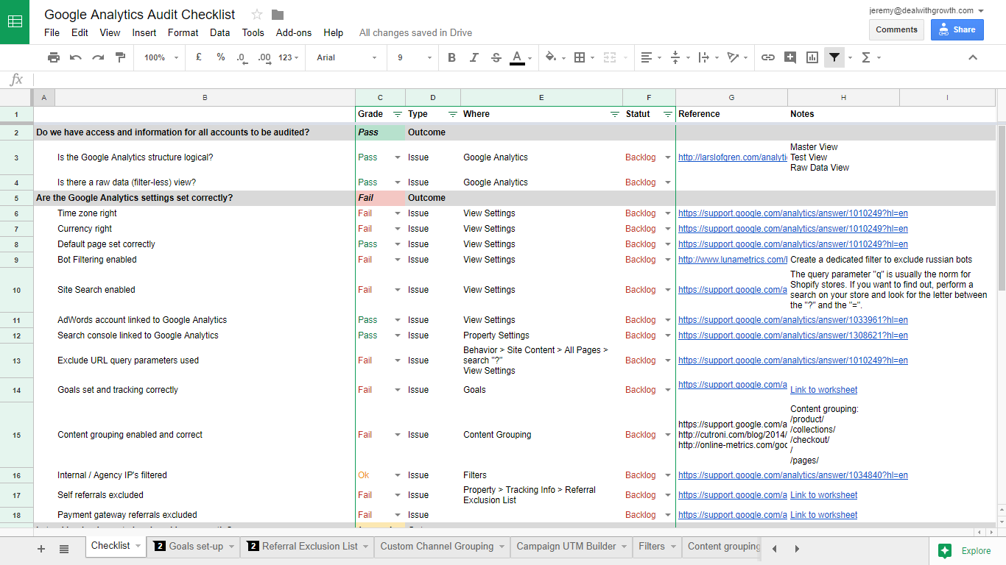This screenshot has height=565, width=1006.
Task: Open the account menu jeremy@dealwithgrowth.com
Action: click(x=926, y=10)
